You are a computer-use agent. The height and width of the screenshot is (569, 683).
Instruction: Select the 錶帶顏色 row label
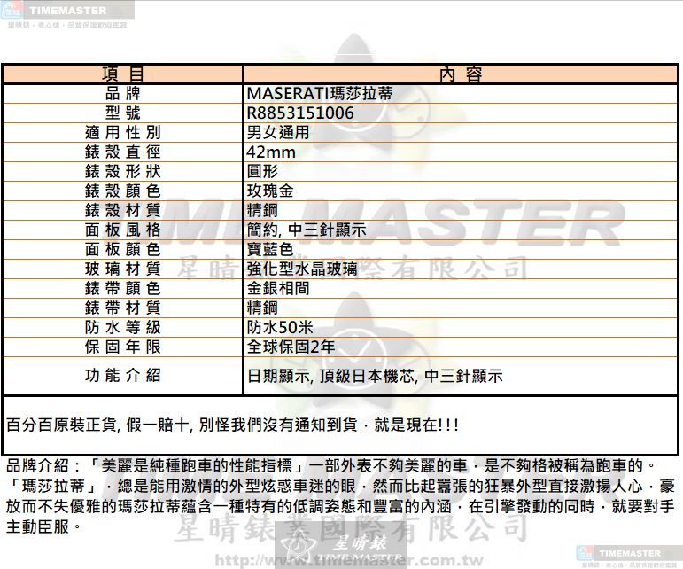click(123, 288)
